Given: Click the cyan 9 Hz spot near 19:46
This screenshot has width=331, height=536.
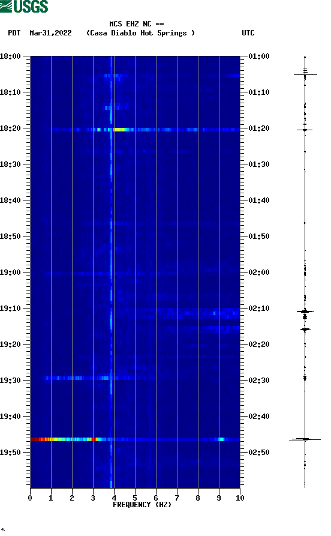Looking at the screenshot, I should pos(221,439).
